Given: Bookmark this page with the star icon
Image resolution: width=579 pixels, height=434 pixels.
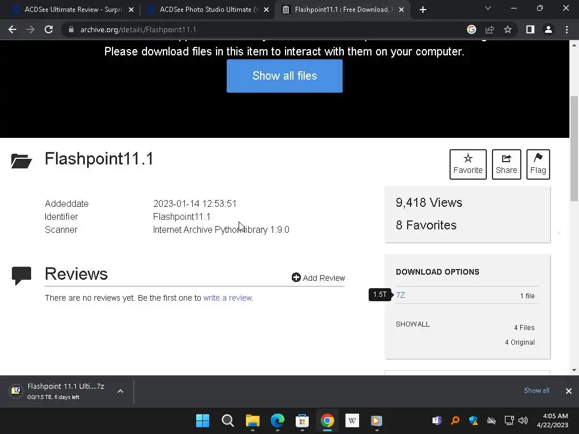Looking at the screenshot, I should click(508, 29).
